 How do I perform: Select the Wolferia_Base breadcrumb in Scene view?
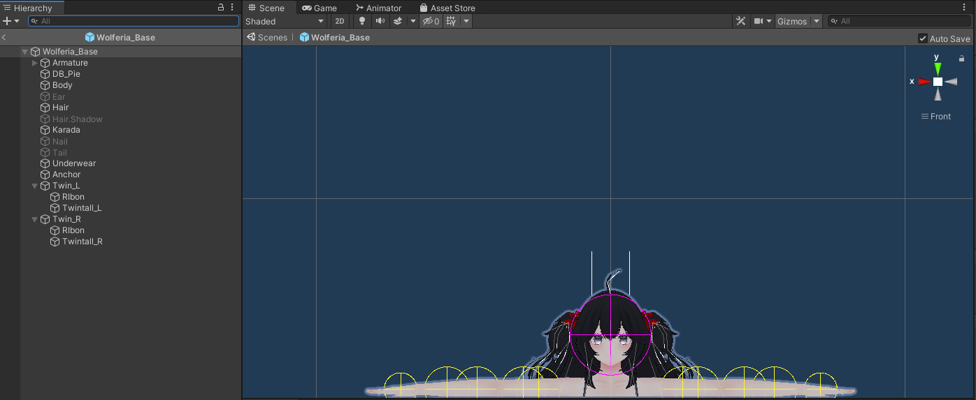click(x=335, y=37)
